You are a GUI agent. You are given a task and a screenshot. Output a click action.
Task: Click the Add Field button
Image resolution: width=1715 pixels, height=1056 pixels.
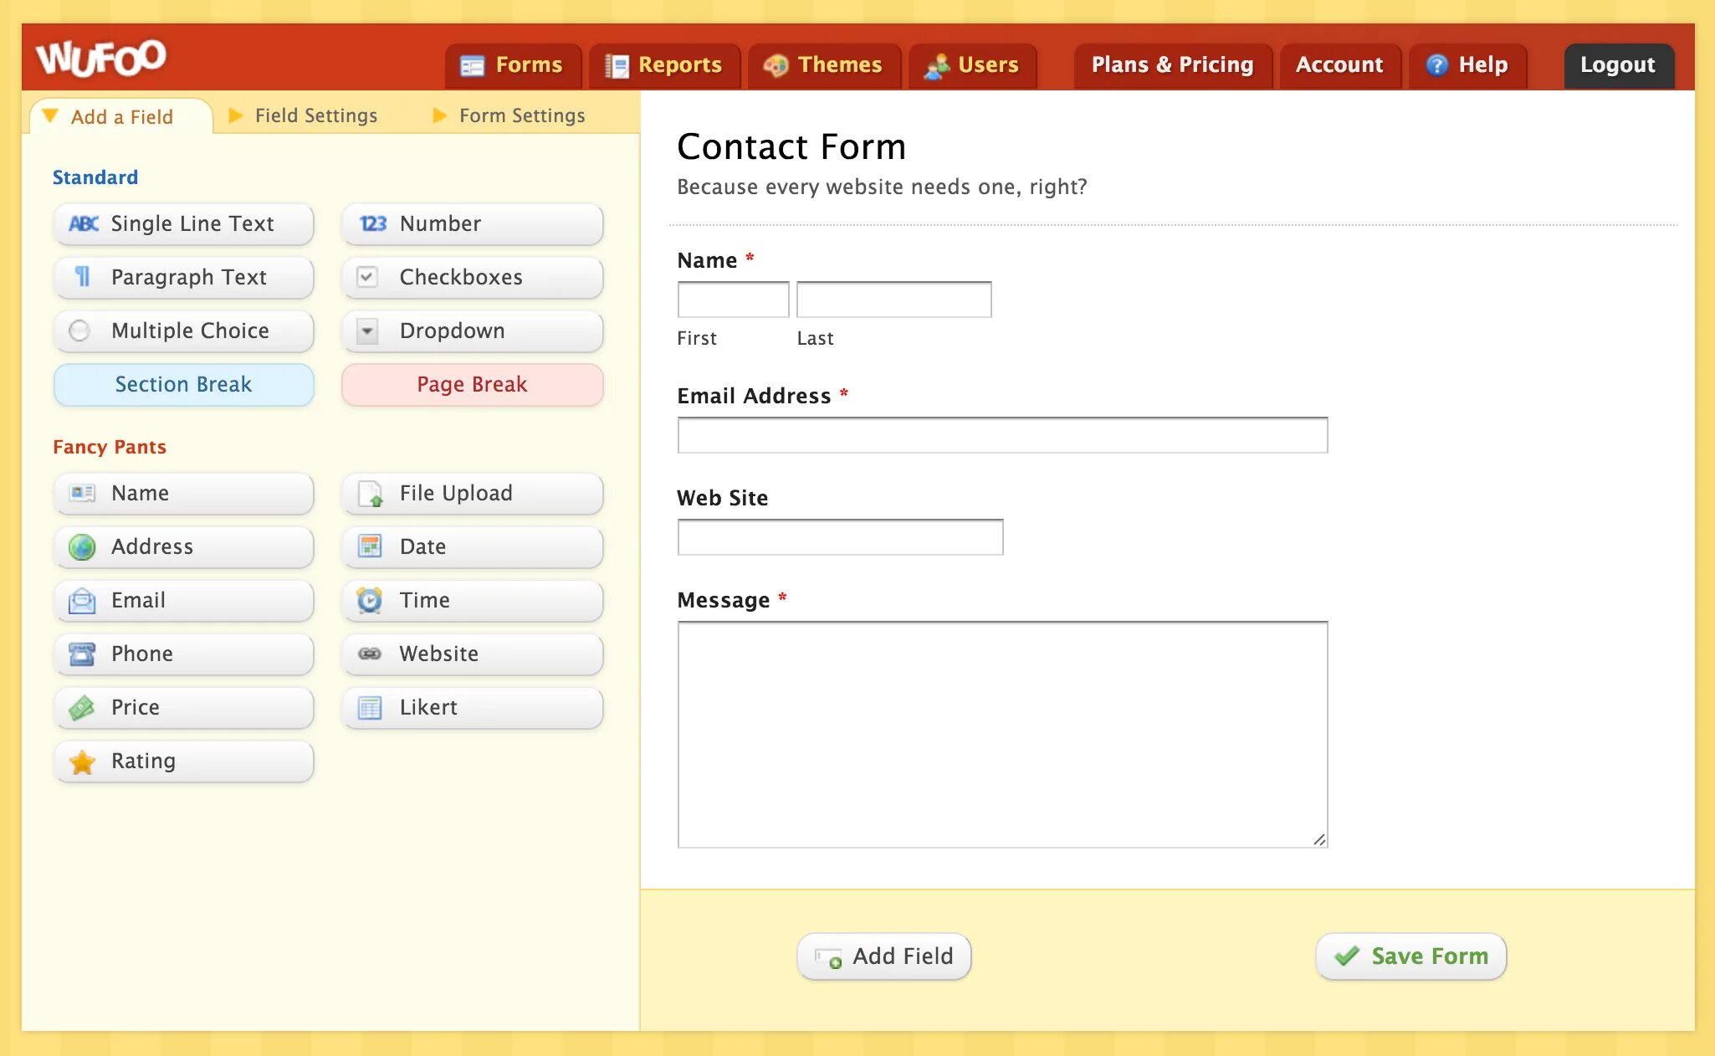point(884,956)
